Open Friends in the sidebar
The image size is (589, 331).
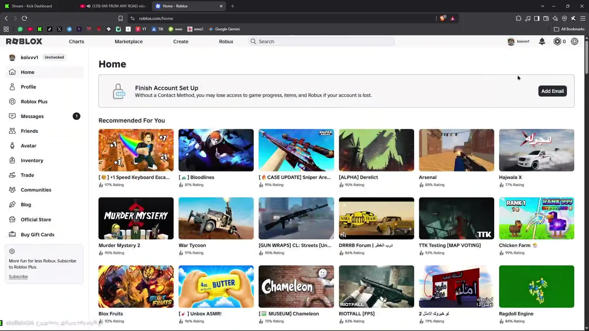[44, 131]
